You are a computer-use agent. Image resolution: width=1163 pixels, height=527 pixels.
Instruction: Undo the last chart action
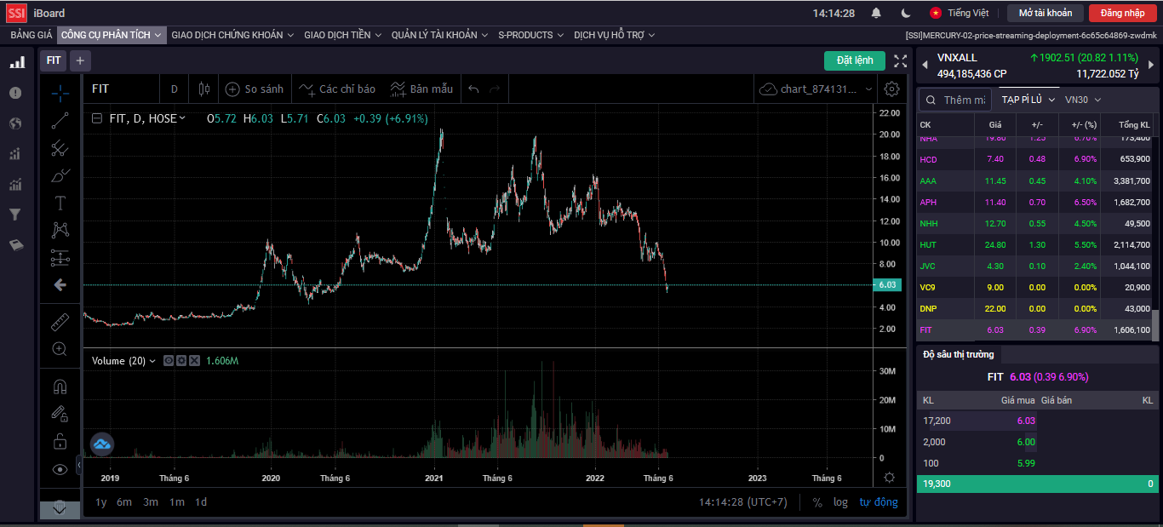coord(473,89)
